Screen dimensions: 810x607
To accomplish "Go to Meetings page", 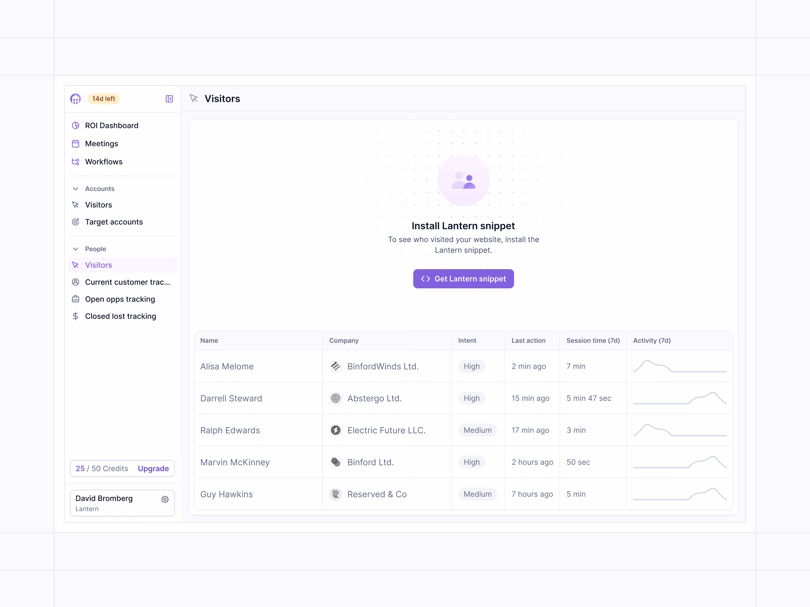I will [x=122, y=143].
